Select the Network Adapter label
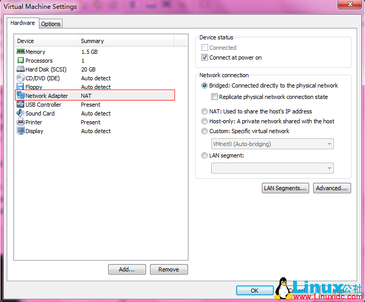 [x=47, y=96]
